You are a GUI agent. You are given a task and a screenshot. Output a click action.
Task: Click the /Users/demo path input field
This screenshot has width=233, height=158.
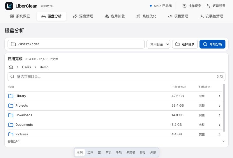[x=76, y=44]
